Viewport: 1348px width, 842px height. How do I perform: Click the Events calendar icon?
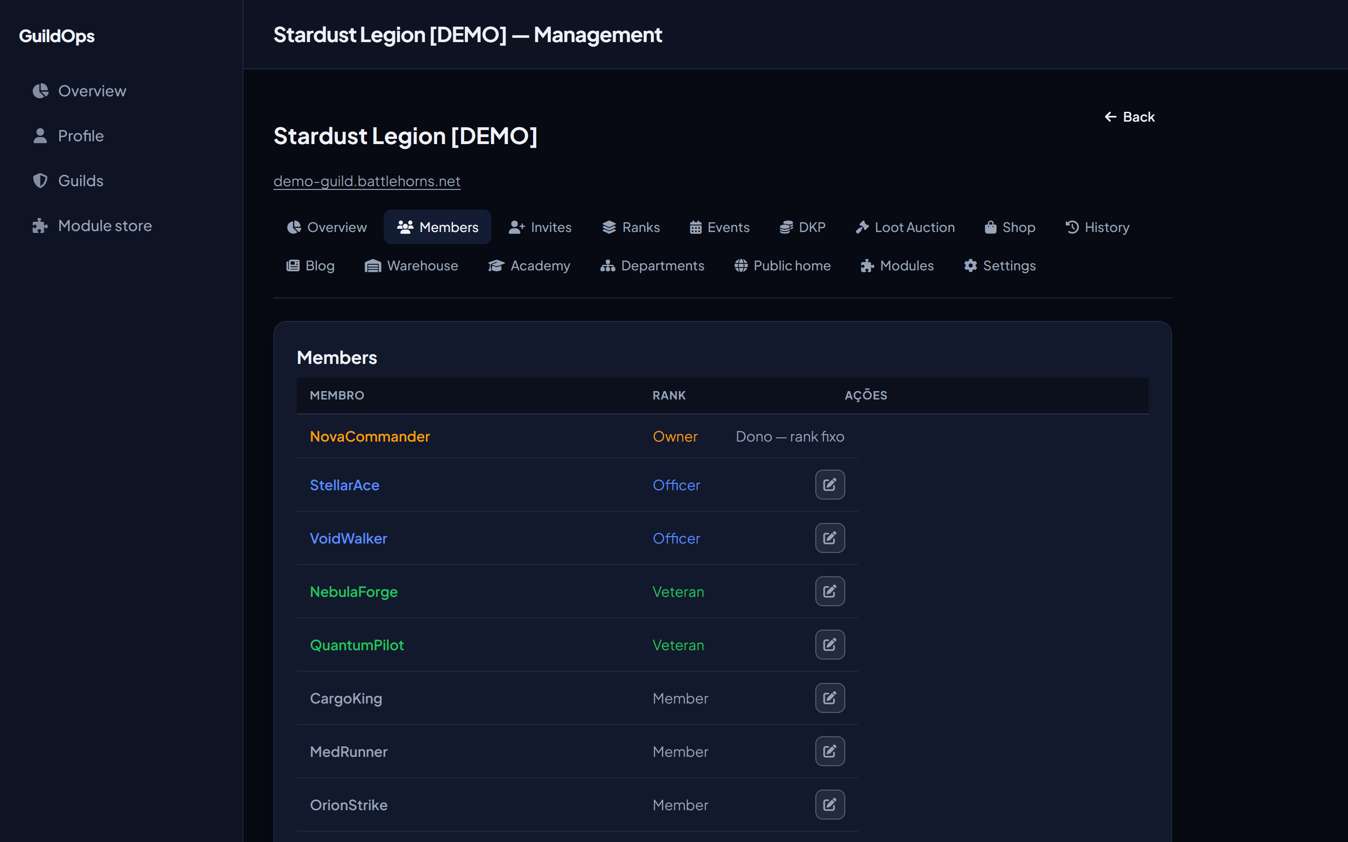click(x=696, y=227)
